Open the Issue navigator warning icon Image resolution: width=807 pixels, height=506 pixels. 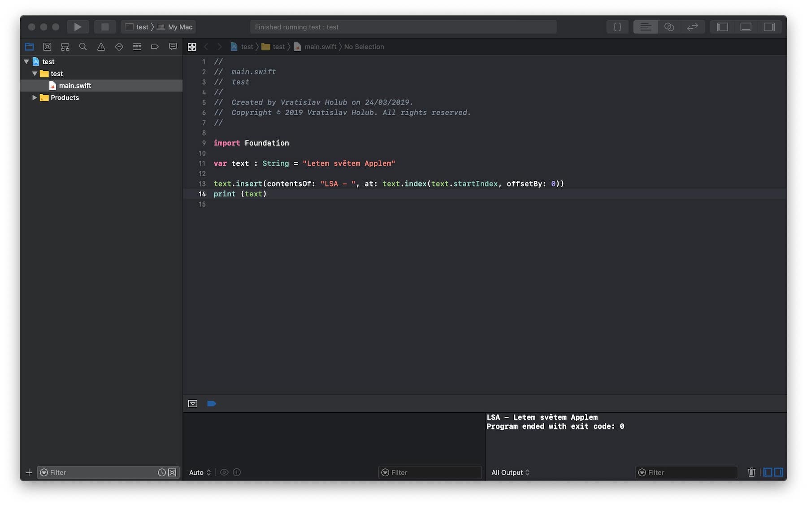pyautogui.click(x=101, y=47)
